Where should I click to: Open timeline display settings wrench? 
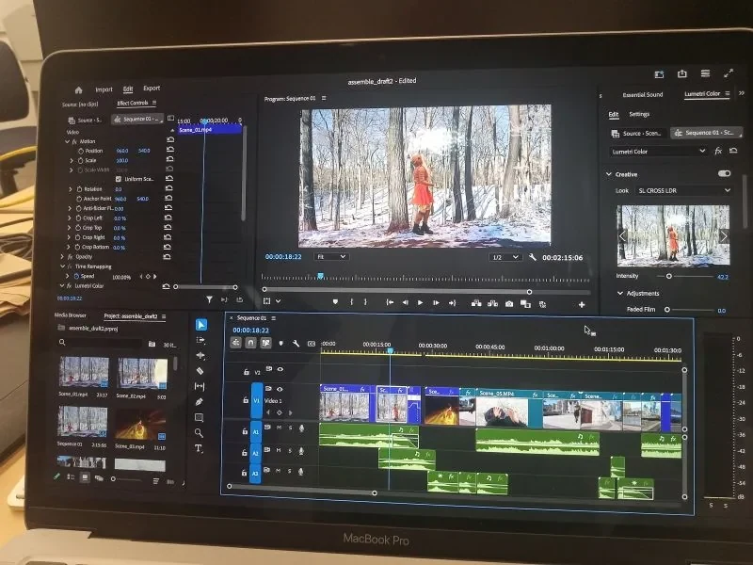[x=296, y=343]
